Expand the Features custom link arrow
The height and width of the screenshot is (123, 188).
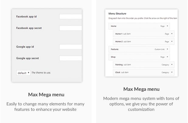coord(167,49)
